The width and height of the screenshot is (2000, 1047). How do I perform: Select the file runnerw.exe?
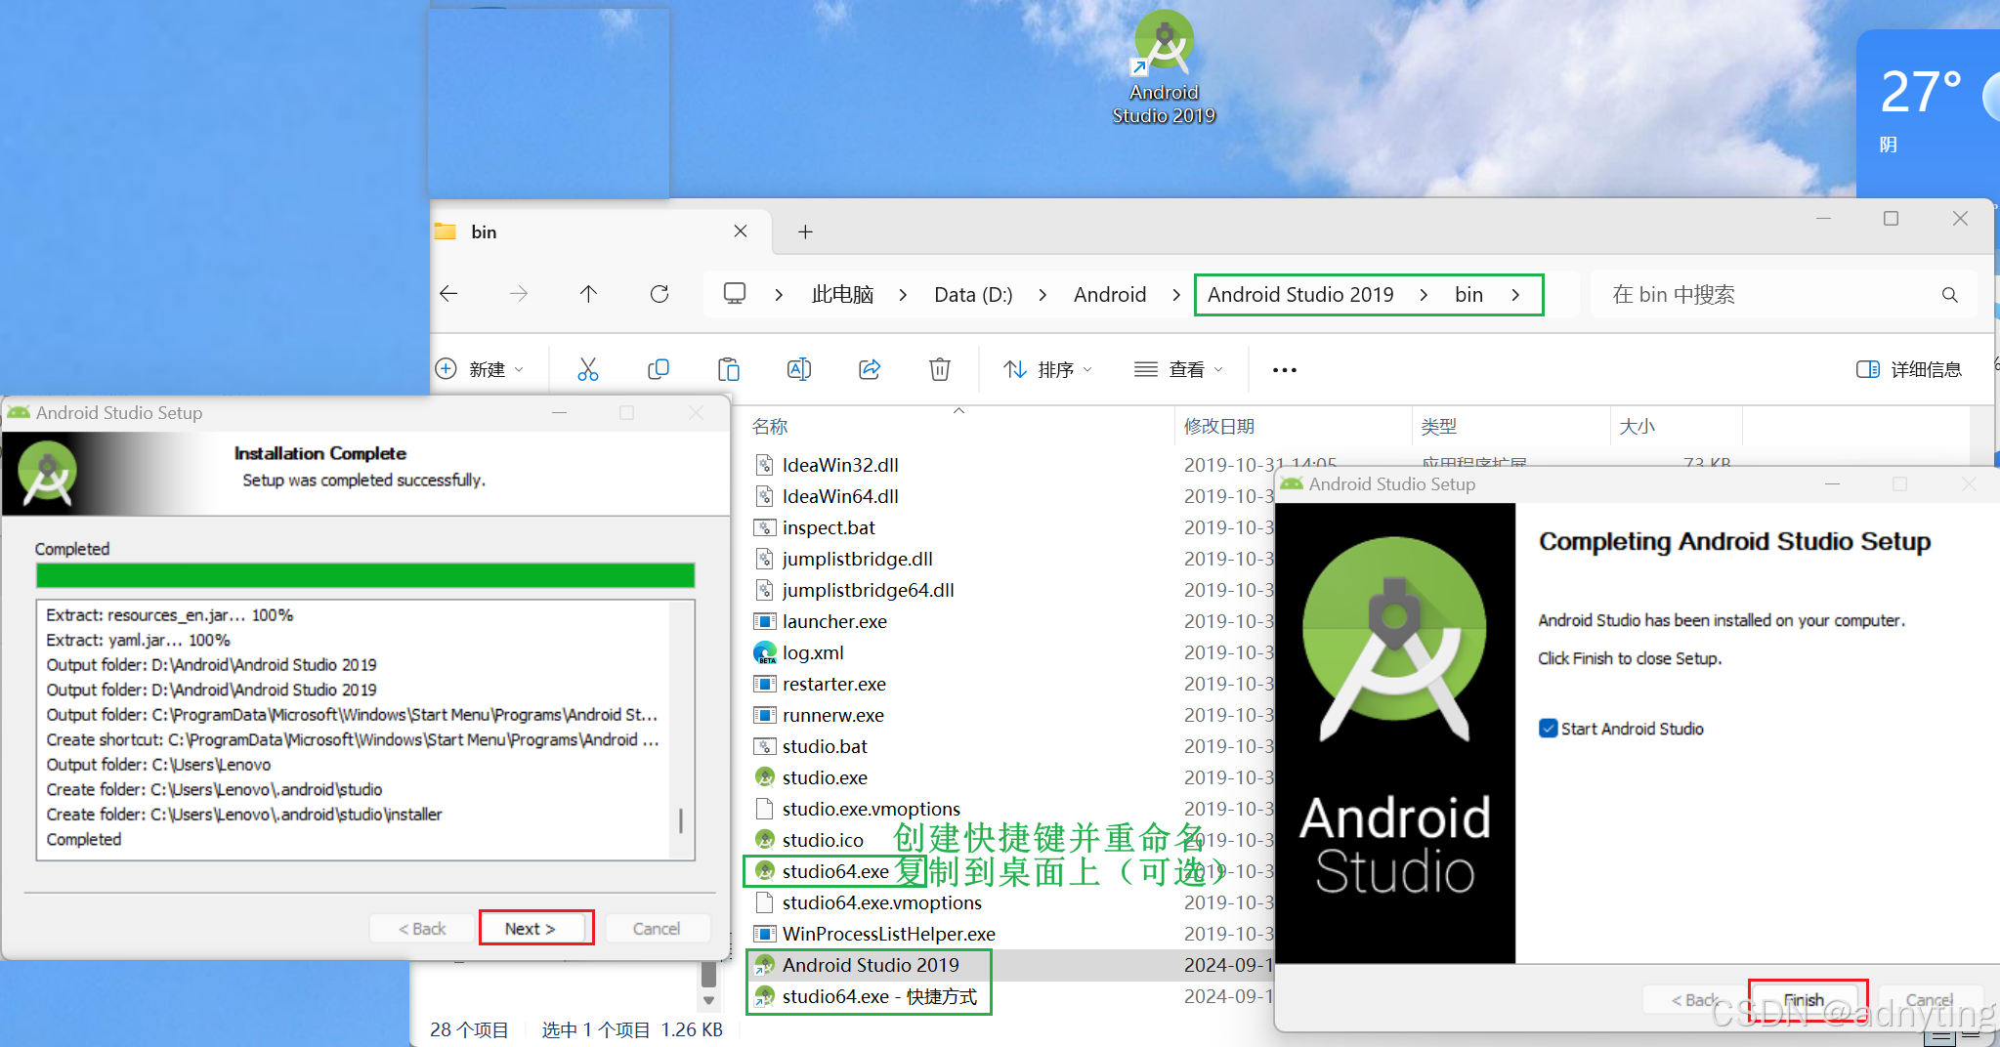832,715
